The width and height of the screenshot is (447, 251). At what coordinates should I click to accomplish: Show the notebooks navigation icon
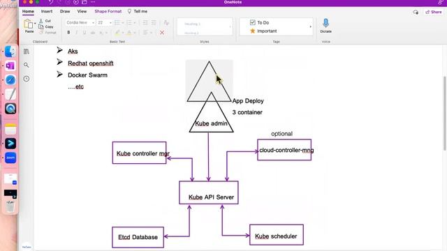(x=27, y=52)
